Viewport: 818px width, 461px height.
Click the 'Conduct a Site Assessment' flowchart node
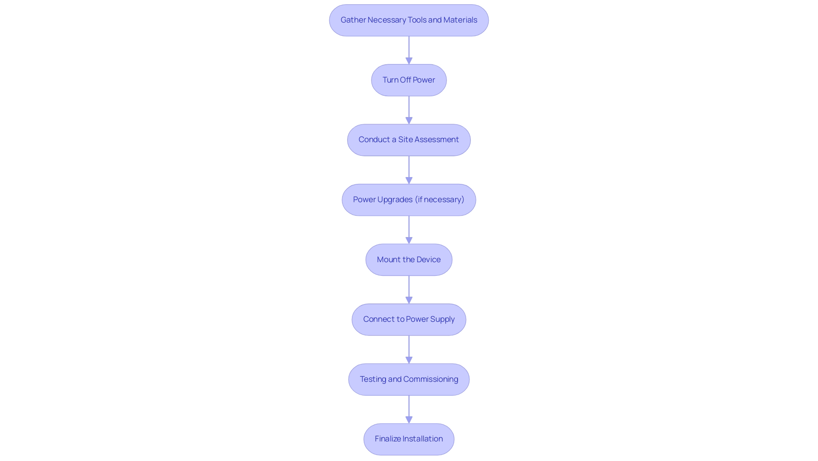409,140
